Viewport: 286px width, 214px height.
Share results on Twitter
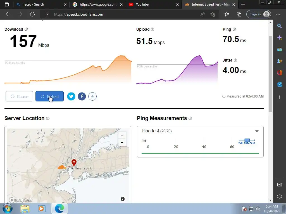[71, 96]
